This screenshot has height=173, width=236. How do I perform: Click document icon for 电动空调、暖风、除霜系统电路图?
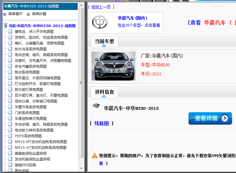tap(10, 54)
